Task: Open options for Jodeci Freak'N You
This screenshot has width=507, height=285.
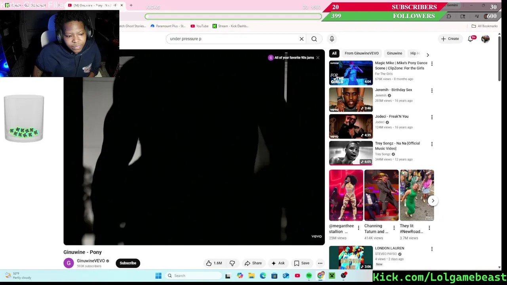Action: (432, 117)
